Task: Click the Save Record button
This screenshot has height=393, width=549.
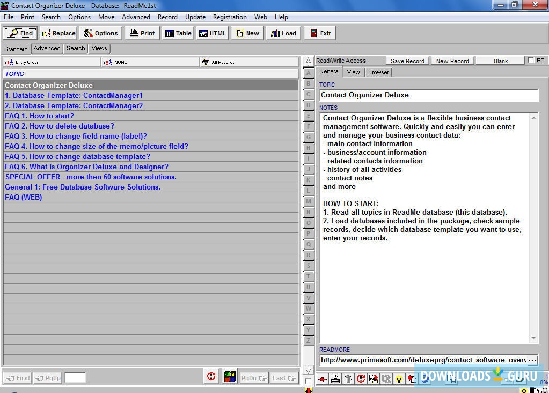Action: (407, 60)
